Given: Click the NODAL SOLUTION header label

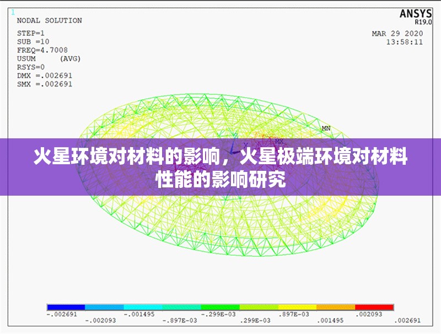Looking at the screenshot, I should tap(49, 21).
